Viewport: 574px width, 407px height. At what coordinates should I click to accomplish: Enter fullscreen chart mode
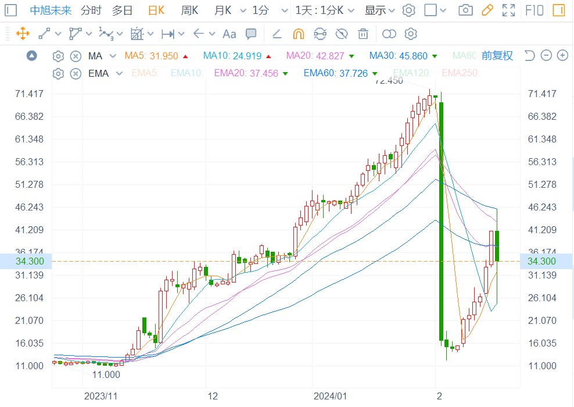click(508, 10)
